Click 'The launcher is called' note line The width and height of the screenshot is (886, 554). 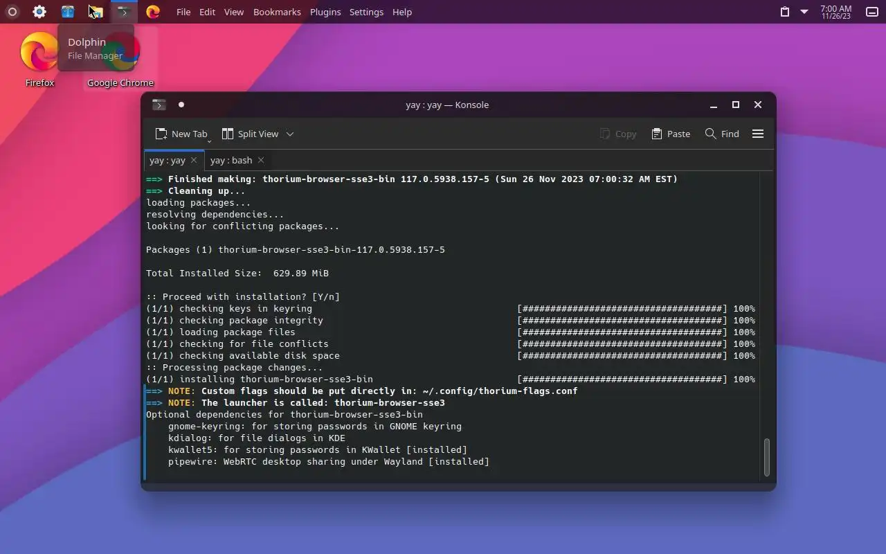(296, 403)
